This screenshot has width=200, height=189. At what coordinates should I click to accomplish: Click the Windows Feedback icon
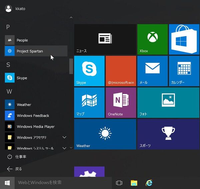10,116
